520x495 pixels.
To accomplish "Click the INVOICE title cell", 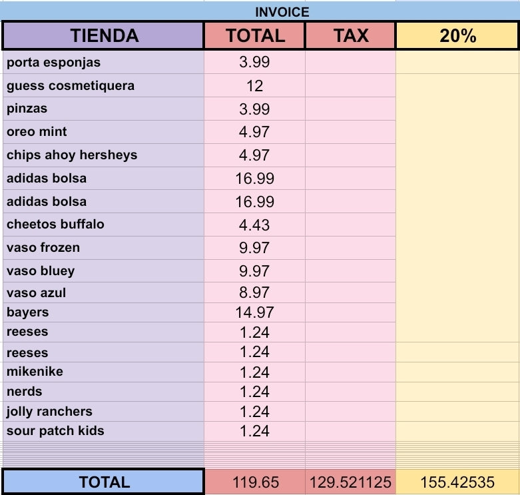I will (x=282, y=11).
